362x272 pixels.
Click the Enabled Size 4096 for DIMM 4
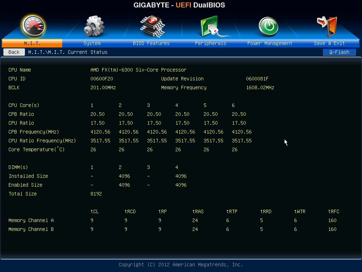point(181,185)
